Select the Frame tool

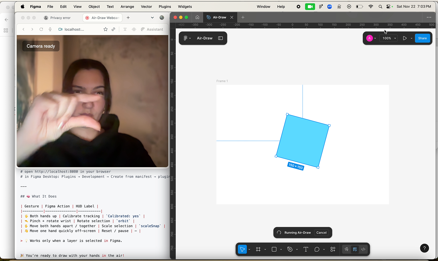click(258, 249)
